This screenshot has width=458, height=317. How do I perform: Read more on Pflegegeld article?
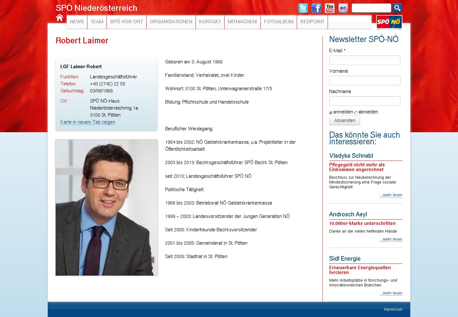[391, 195]
